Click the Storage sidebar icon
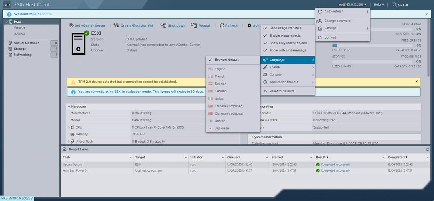The height and width of the screenshot is (201, 434). 10,49
